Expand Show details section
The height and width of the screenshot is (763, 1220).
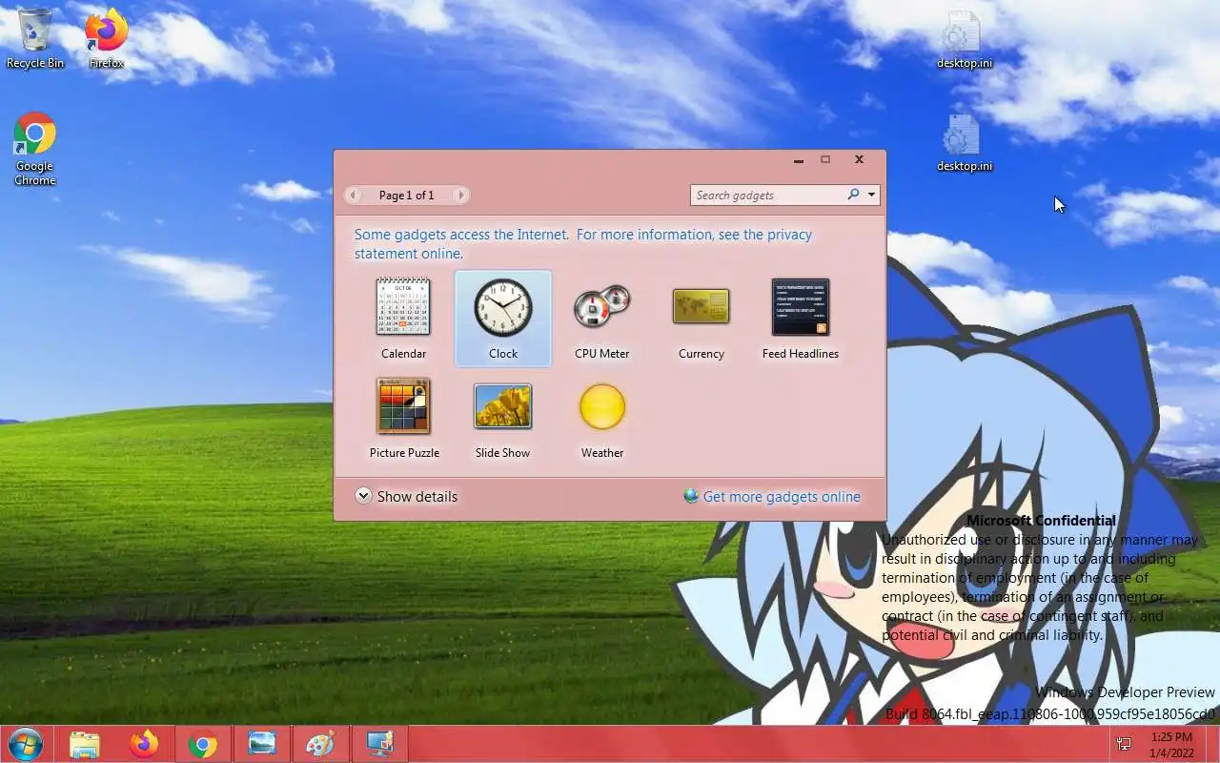pos(406,496)
